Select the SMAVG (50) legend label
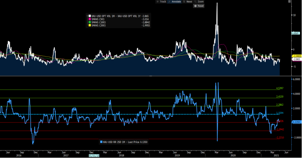The width and height of the screenshot is (302, 158). pyautogui.click(x=99, y=19)
